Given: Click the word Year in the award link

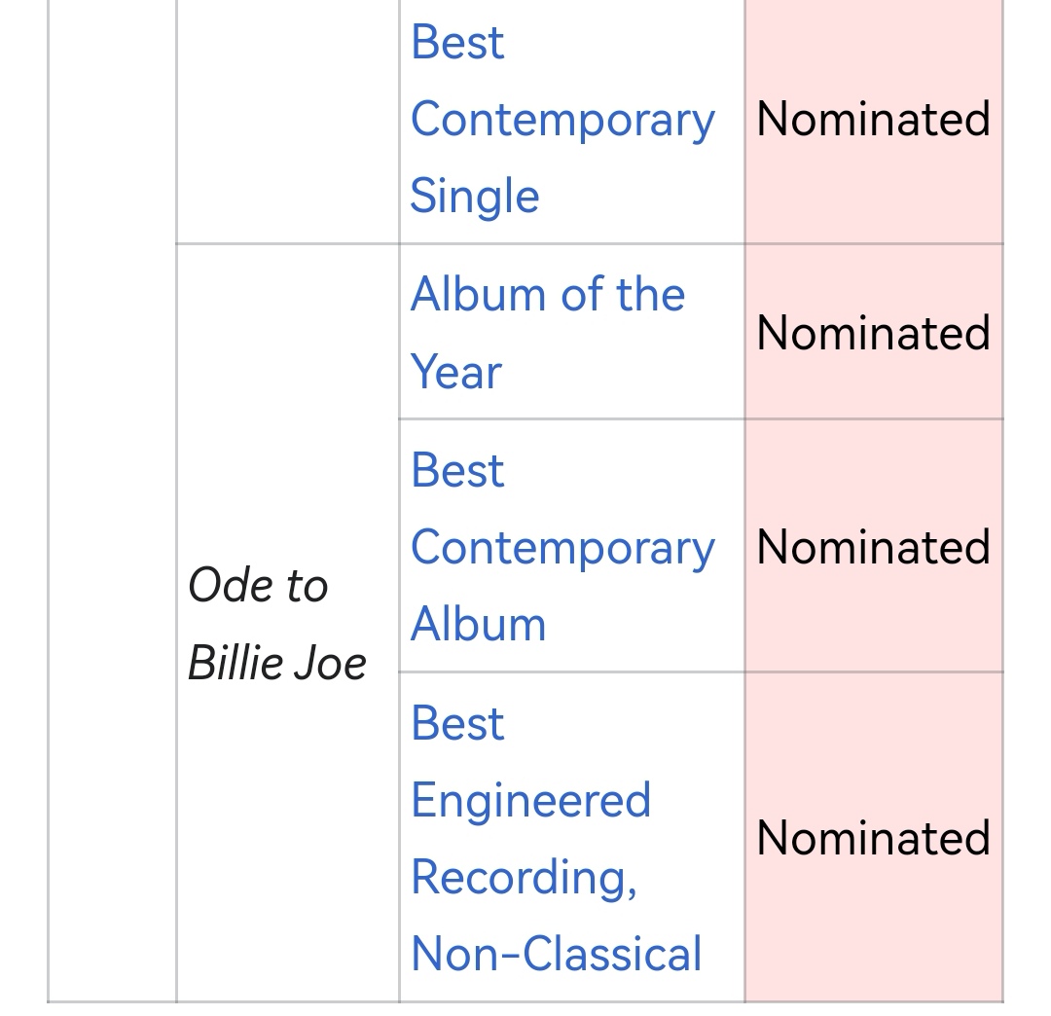Looking at the screenshot, I should coord(455,372).
